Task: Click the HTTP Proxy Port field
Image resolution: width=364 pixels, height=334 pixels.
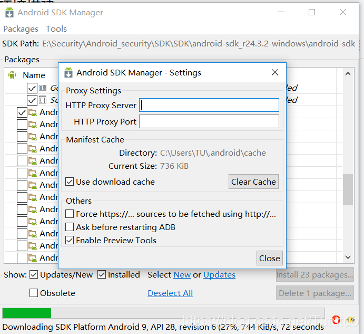Action: [209, 121]
